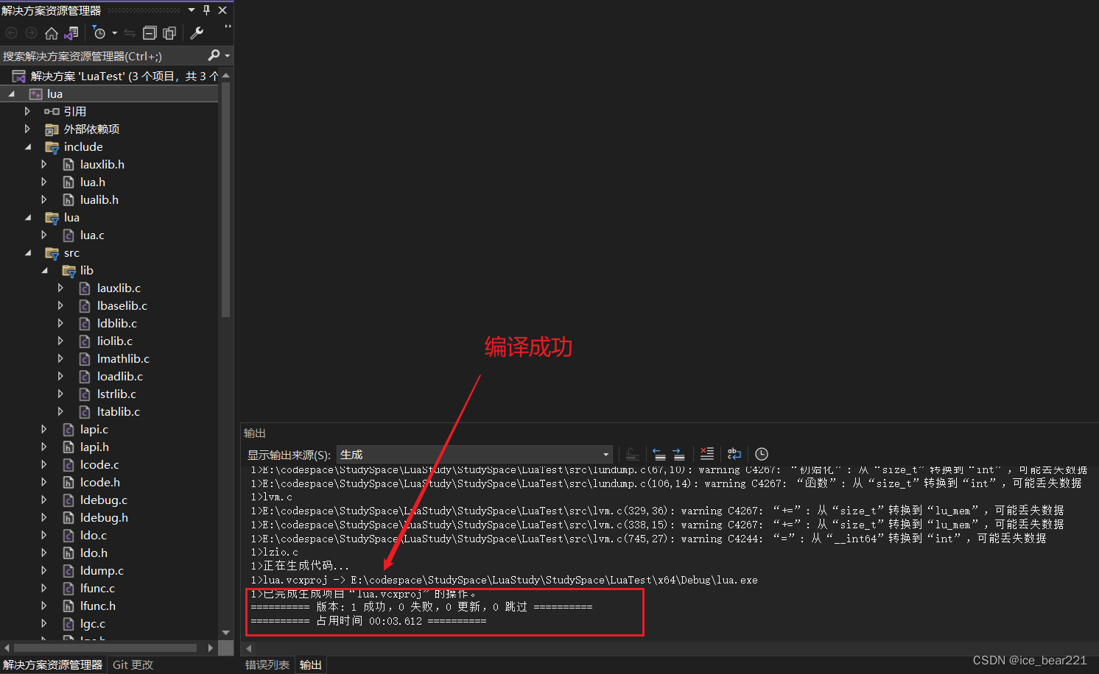
Task: Open the pending changes filter dropdown arrow
Action: pos(115,33)
